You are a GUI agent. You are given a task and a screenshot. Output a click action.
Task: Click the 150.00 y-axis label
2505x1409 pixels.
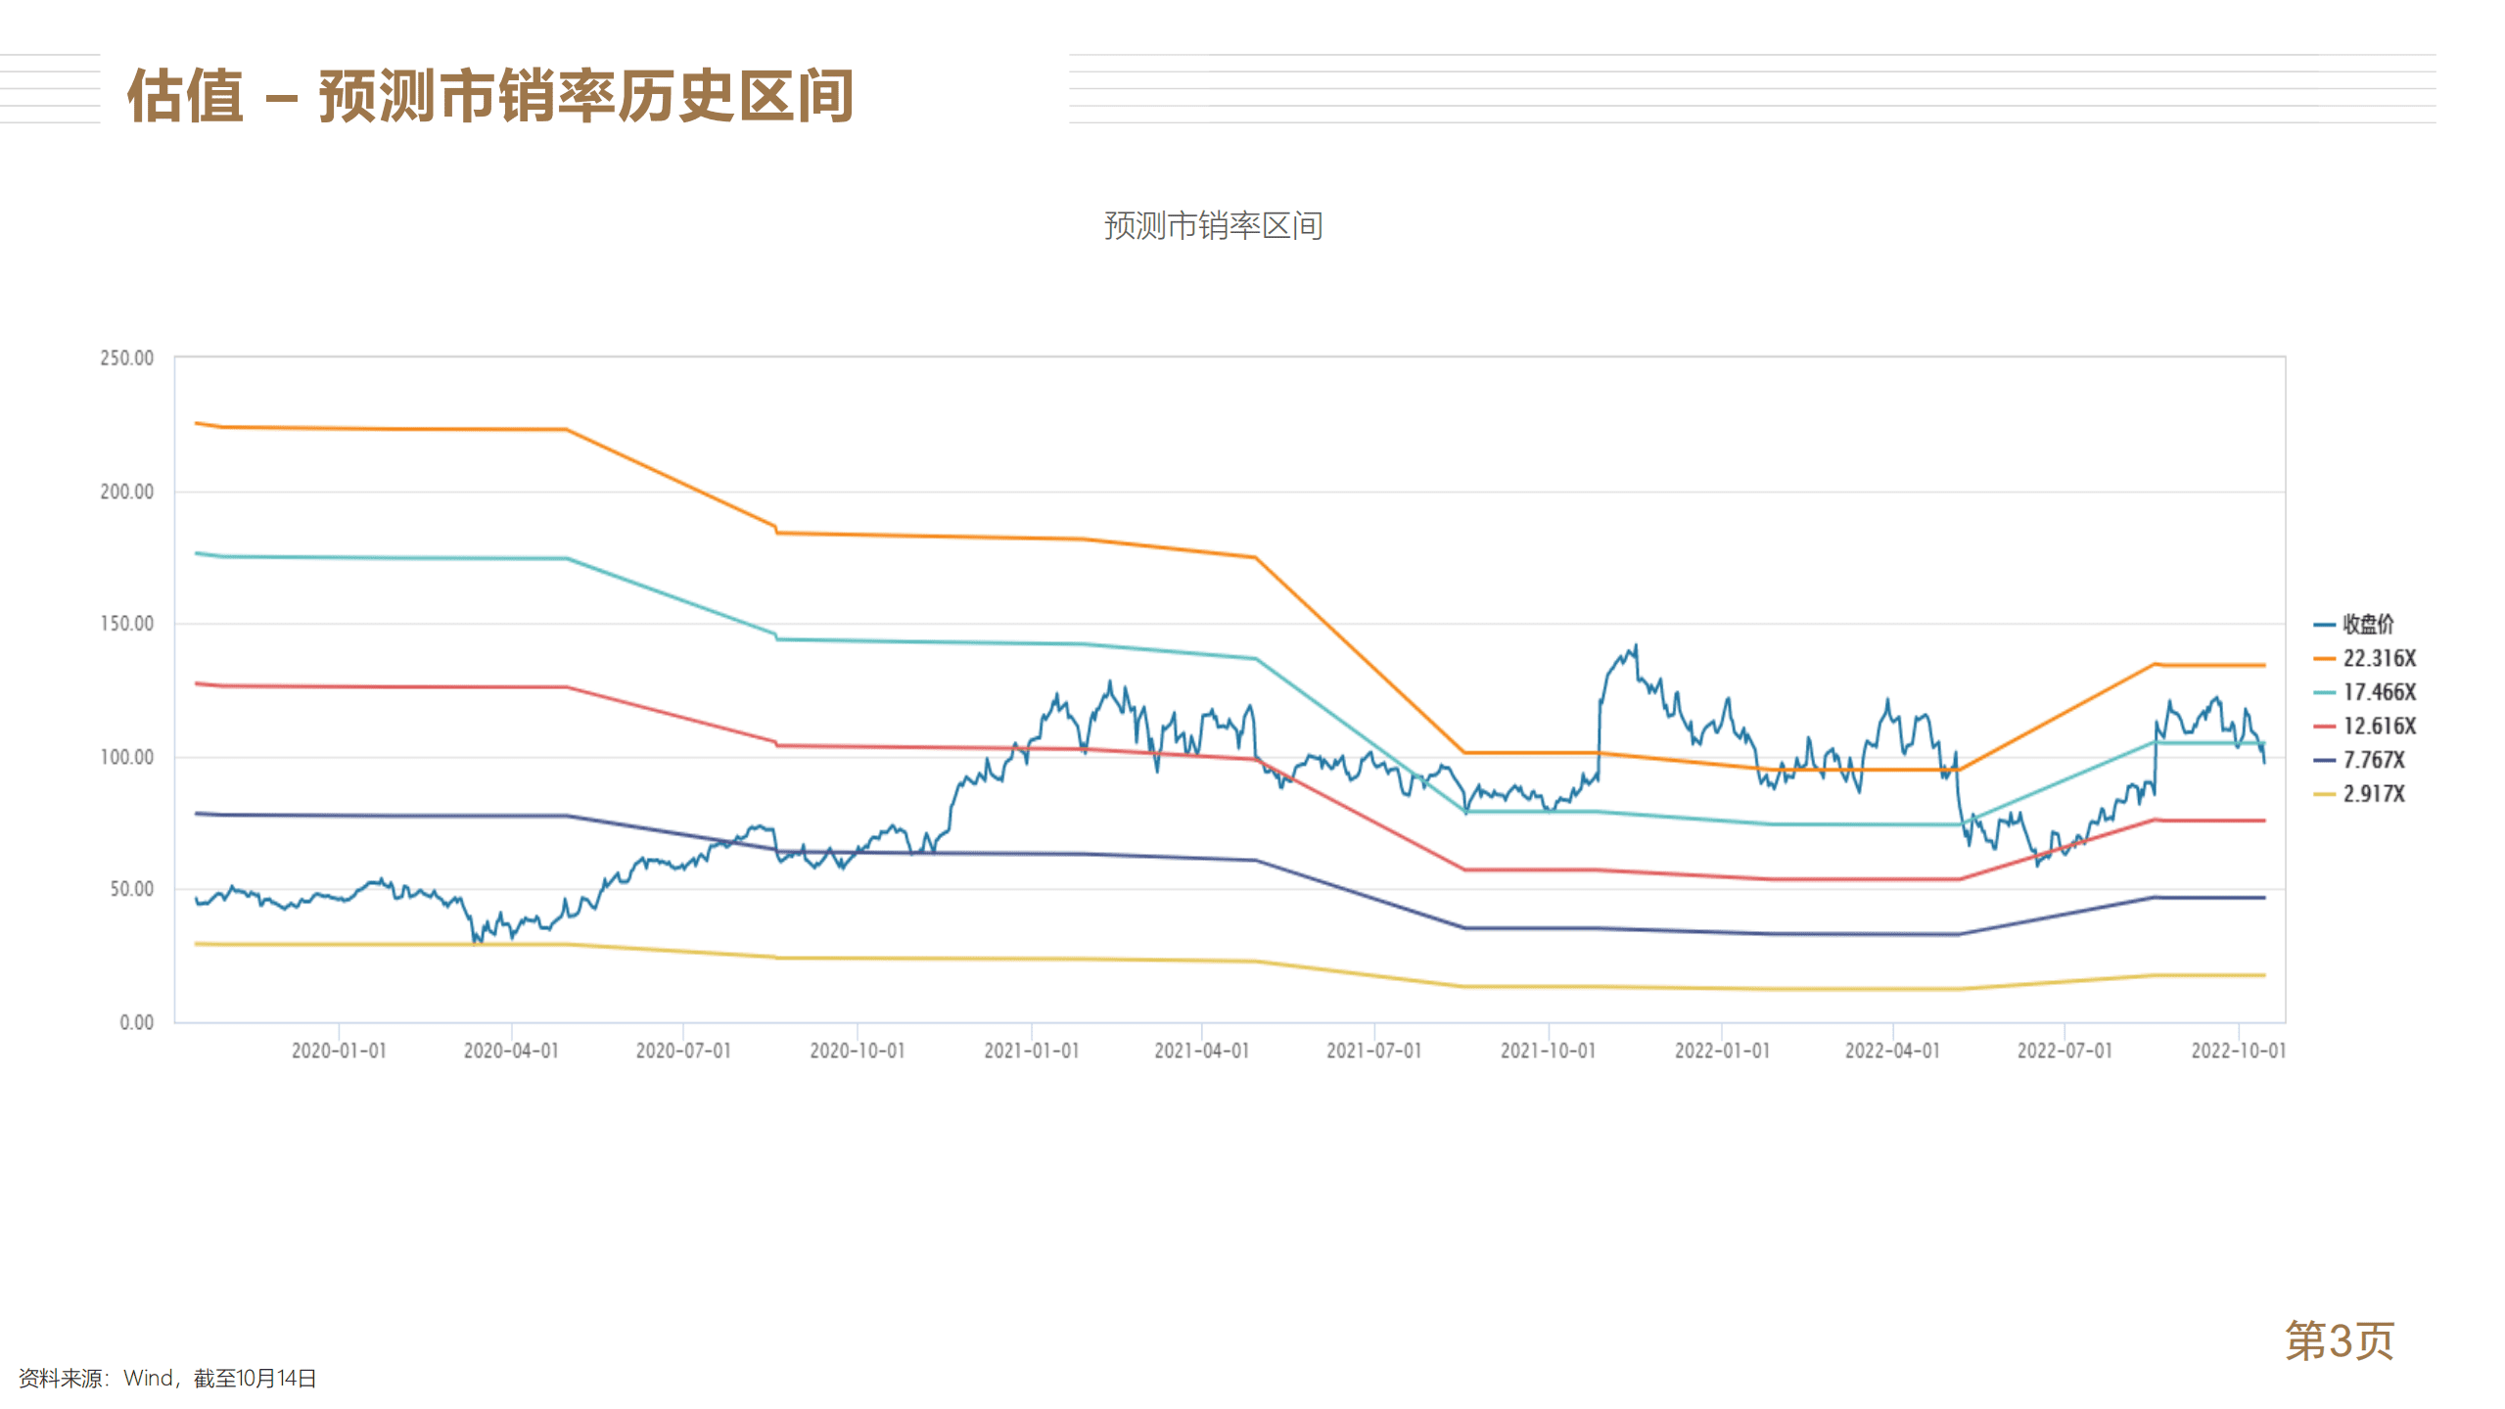[x=127, y=624]
